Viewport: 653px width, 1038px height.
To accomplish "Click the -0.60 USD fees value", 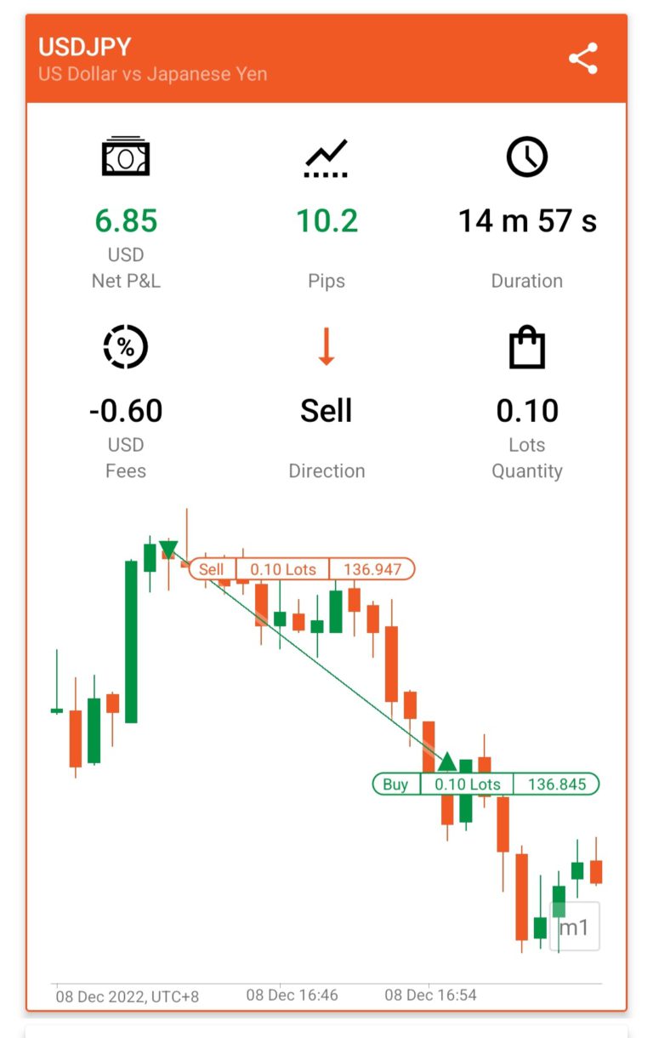I will (x=126, y=411).
